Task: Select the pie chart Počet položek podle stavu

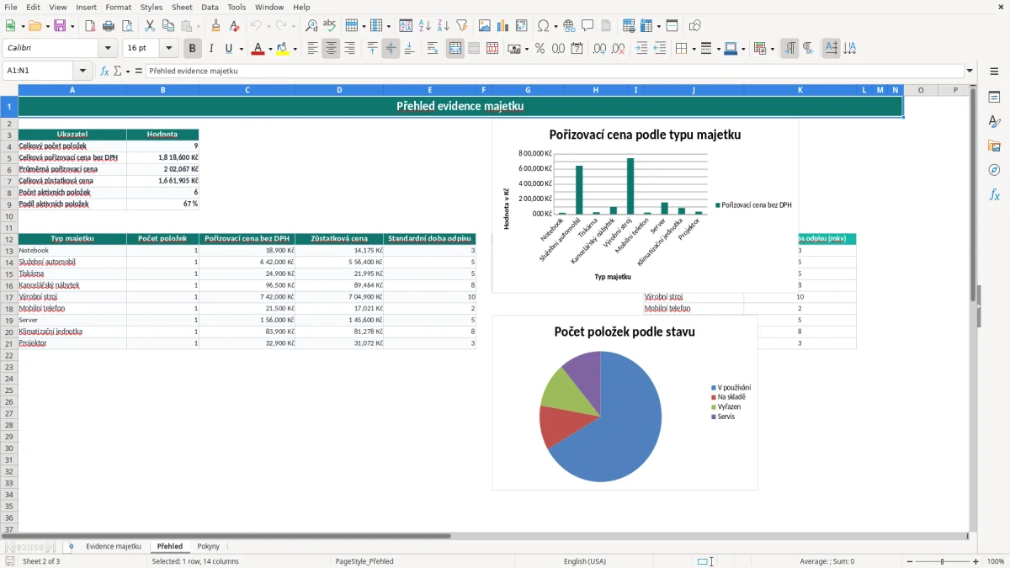Action: tap(625, 402)
